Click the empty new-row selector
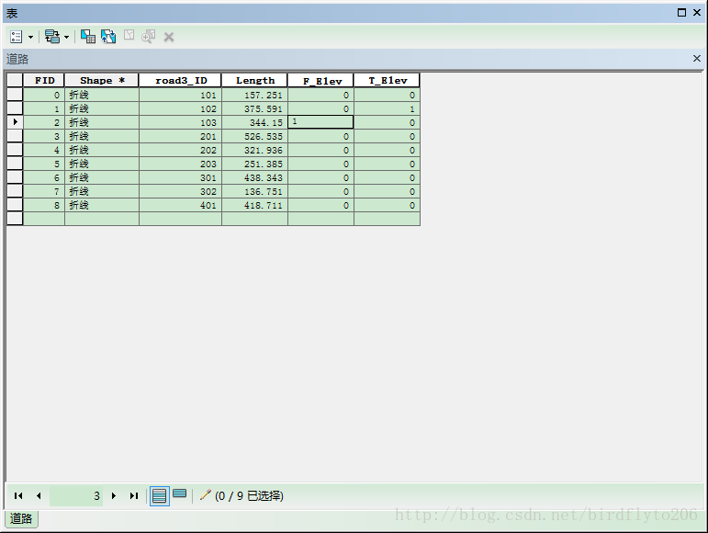The height and width of the screenshot is (533, 708). coord(15,218)
